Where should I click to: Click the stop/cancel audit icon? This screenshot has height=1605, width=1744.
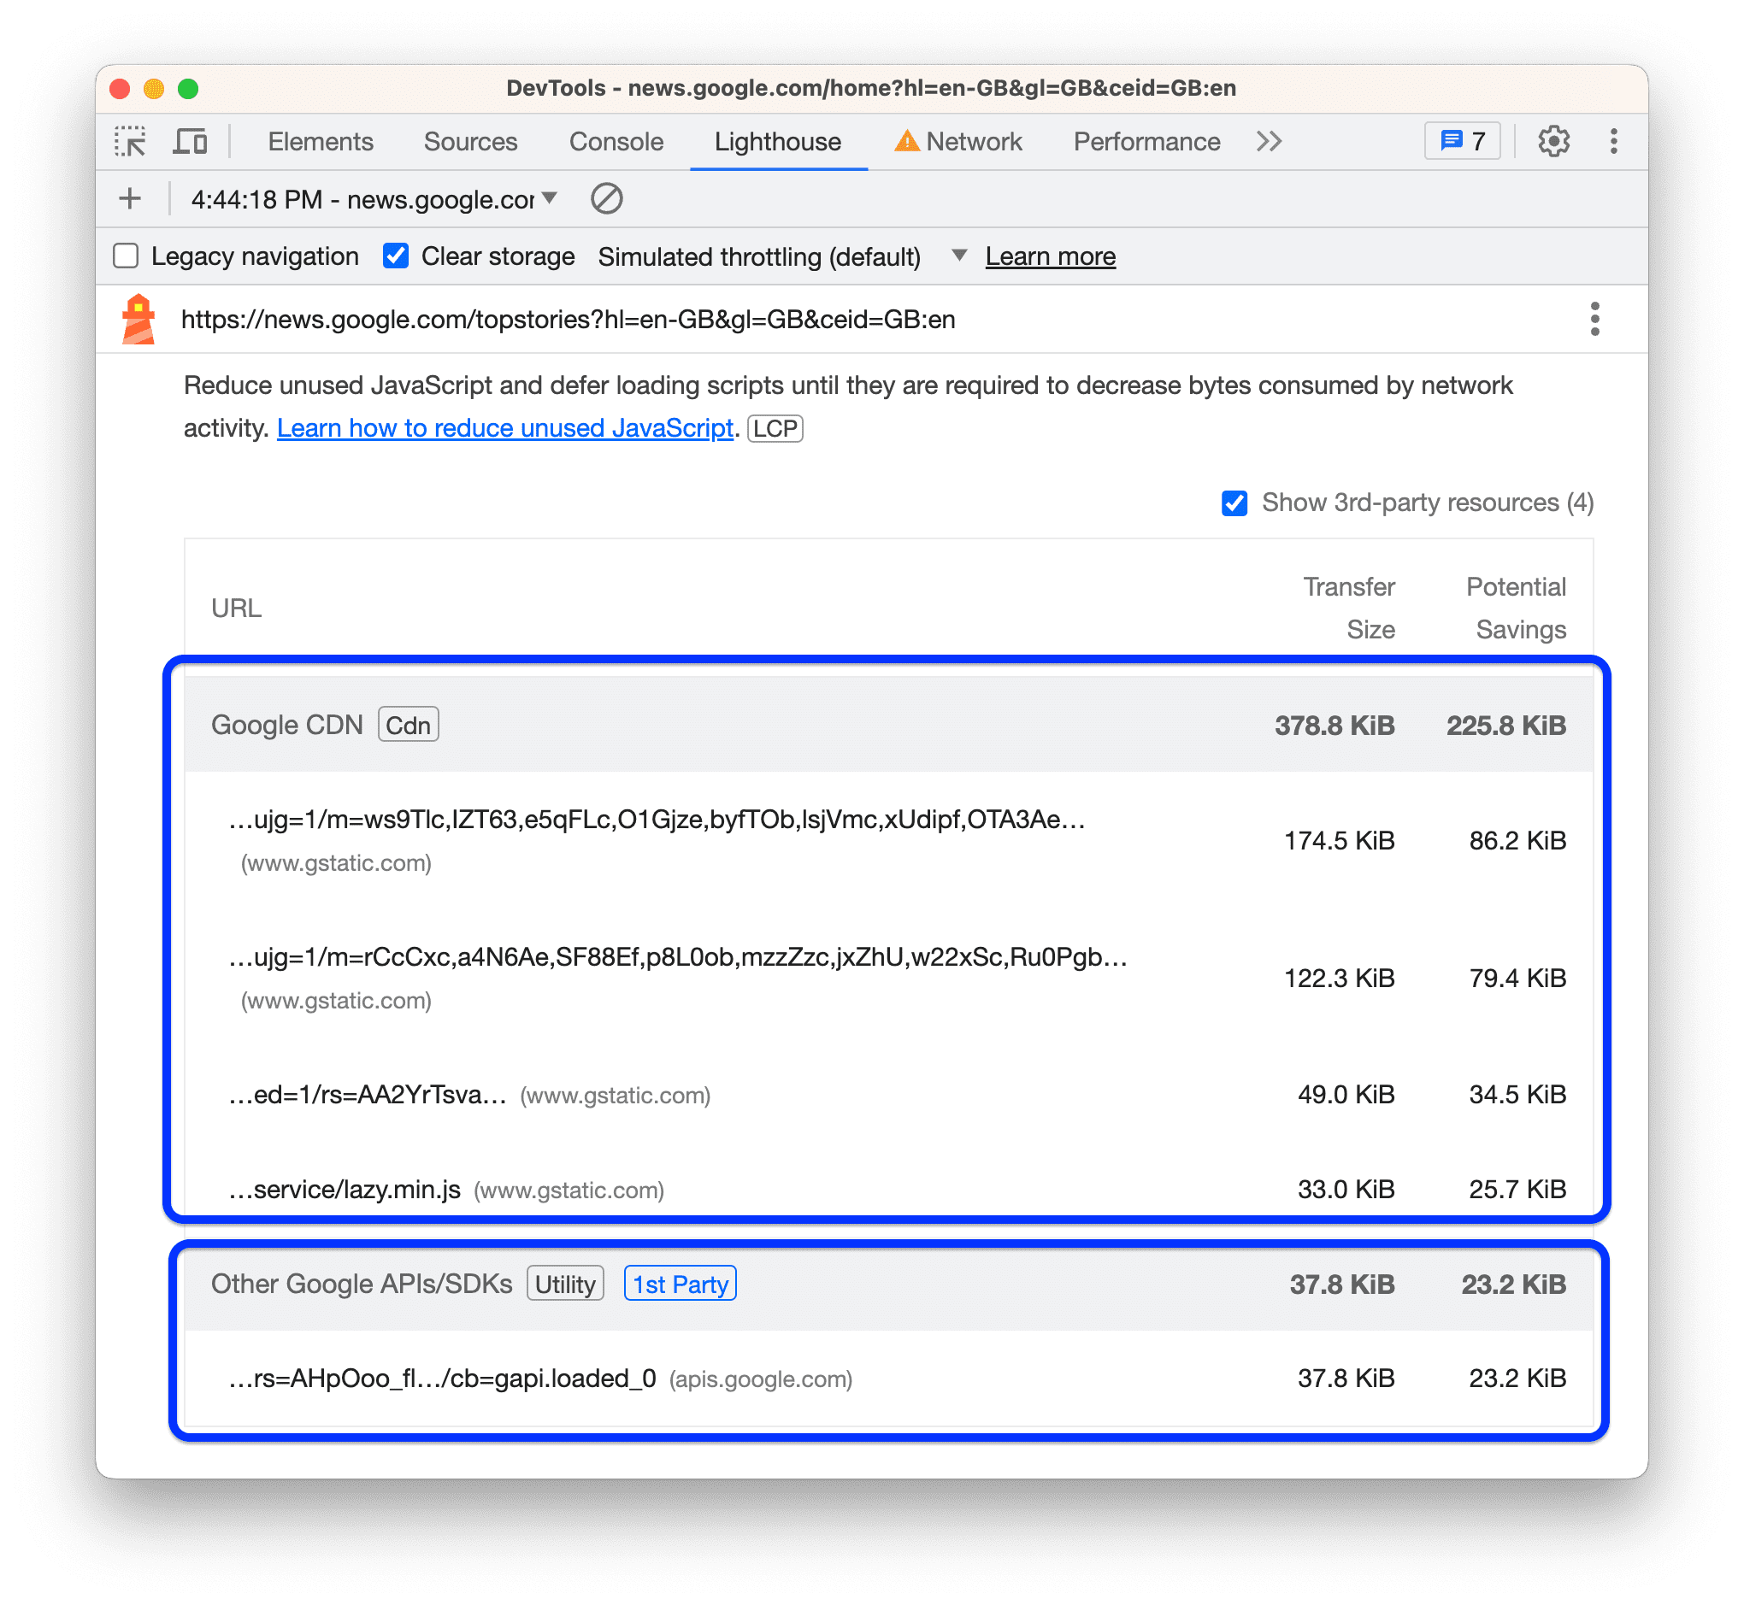606,199
